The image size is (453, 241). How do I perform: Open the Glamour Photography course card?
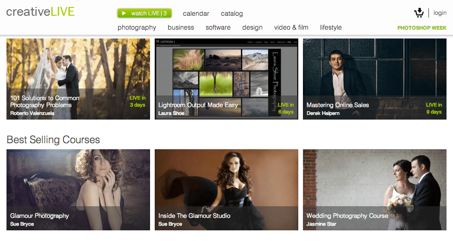78,190
